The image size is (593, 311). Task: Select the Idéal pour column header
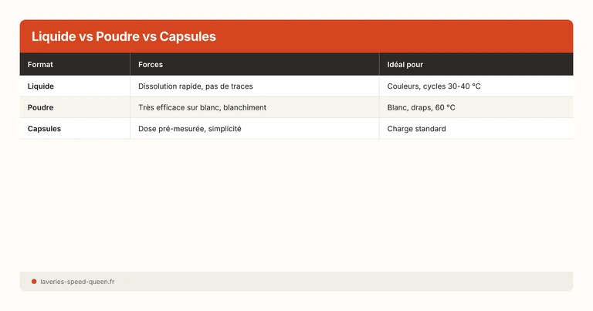tap(405, 64)
